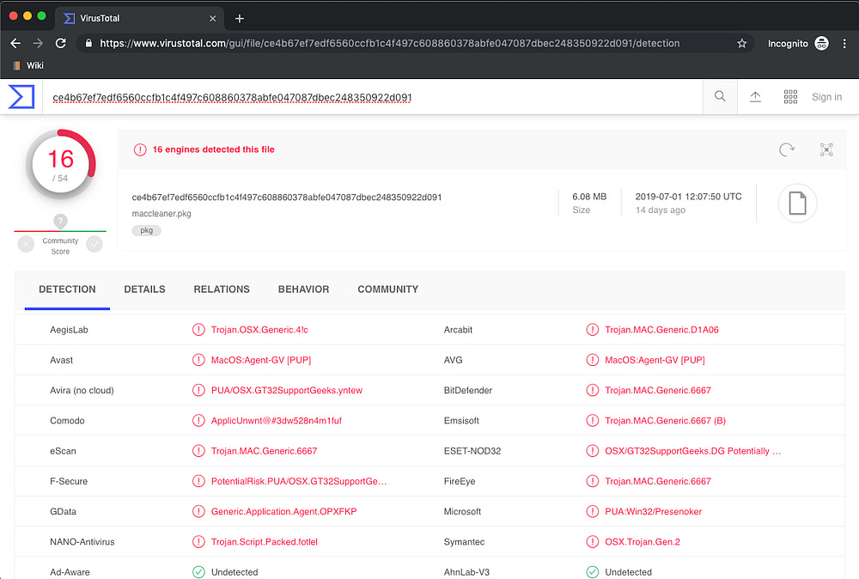
Task: Click the file type document icon
Action: pyautogui.click(x=797, y=204)
